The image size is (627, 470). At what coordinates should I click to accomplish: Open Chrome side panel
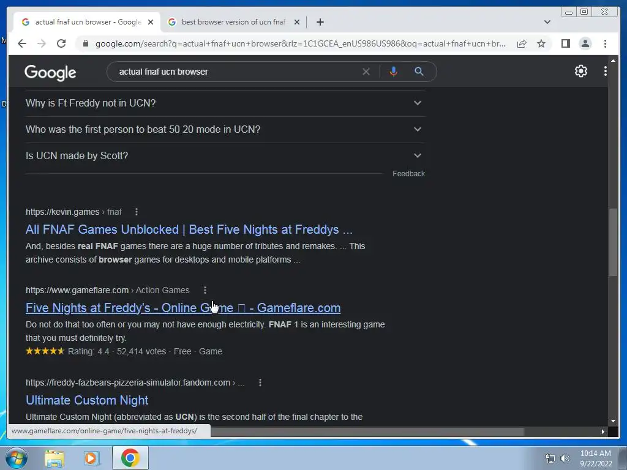point(565,43)
